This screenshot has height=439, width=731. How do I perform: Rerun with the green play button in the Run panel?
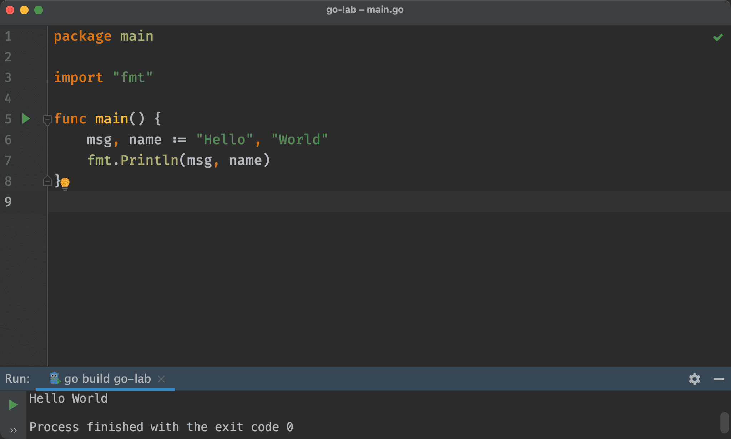click(x=13, y=404)
